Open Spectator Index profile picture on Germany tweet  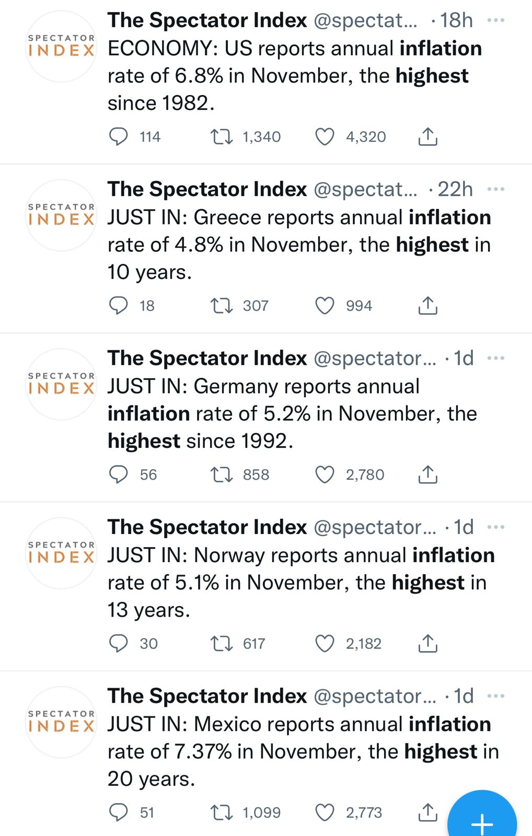click(x=61, y=384)
